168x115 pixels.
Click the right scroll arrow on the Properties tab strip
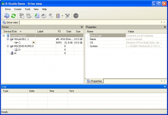[164, 81]
